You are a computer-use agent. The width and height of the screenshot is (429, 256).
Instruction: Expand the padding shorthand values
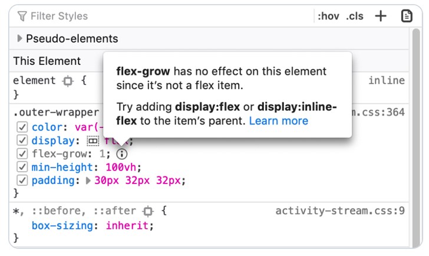point(88,180)
